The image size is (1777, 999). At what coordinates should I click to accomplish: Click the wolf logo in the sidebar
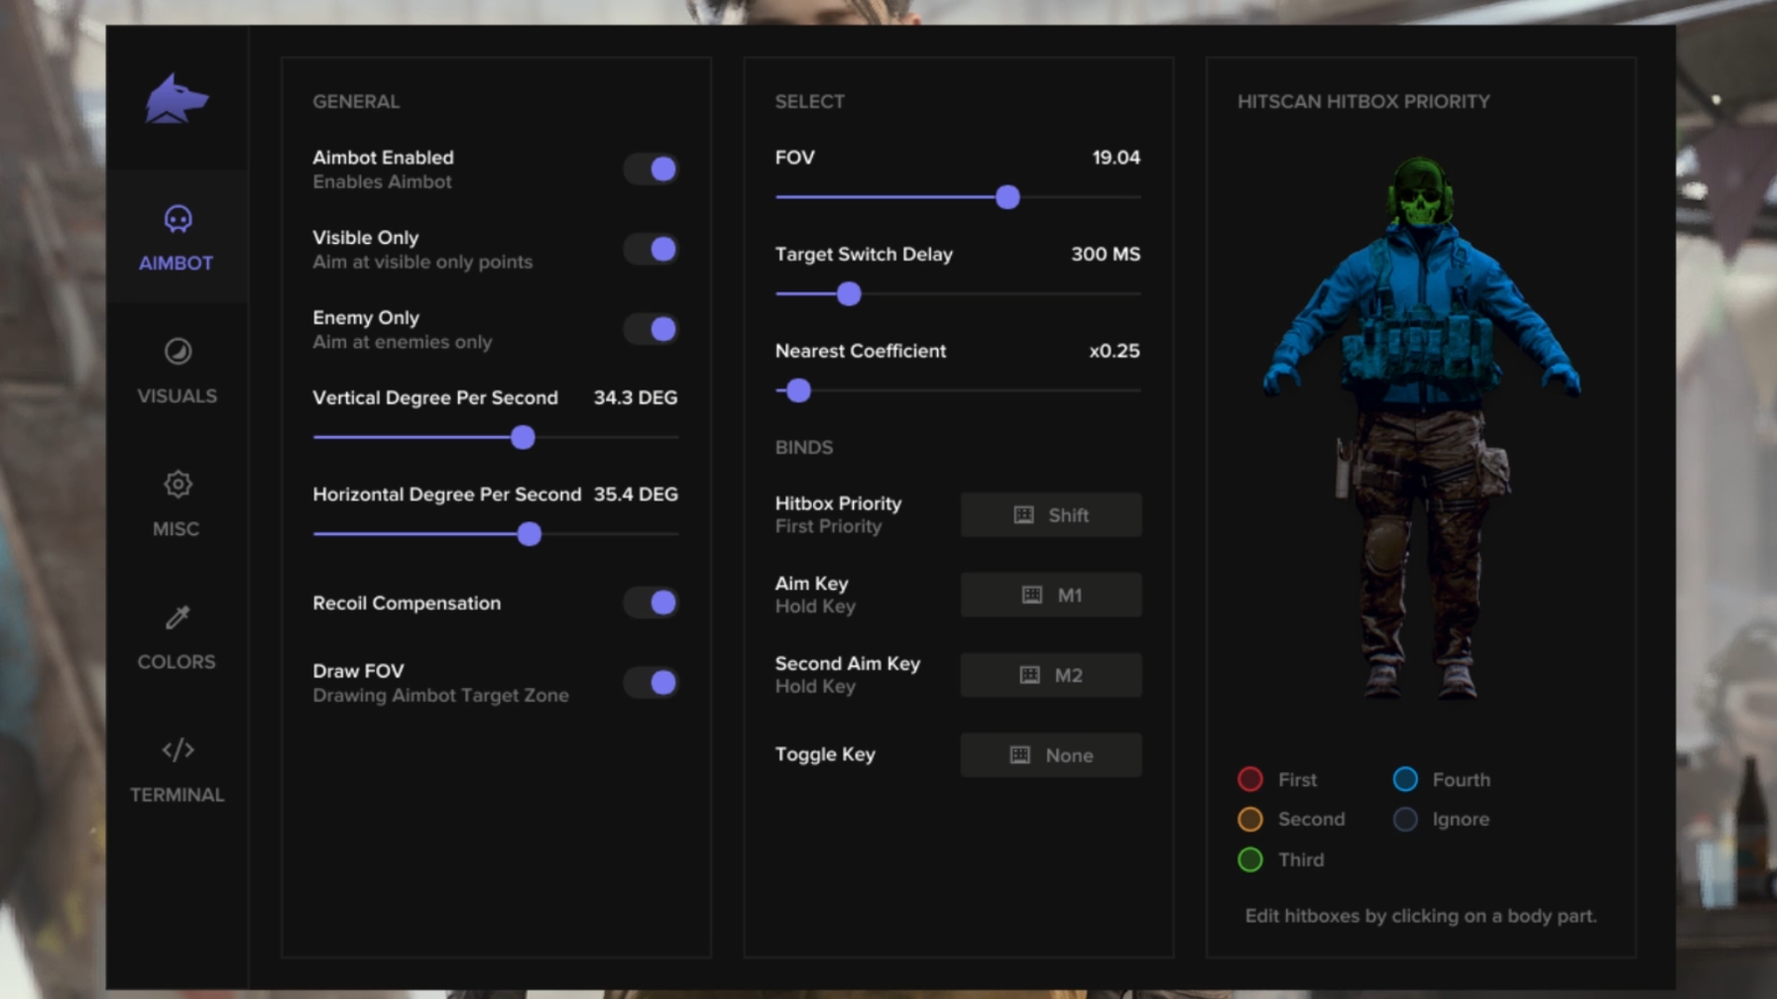click(x=177, y=99)
